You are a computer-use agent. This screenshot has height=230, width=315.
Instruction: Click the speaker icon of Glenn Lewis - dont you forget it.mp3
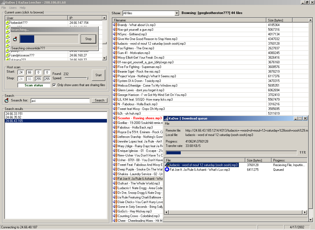pos(115,90)
